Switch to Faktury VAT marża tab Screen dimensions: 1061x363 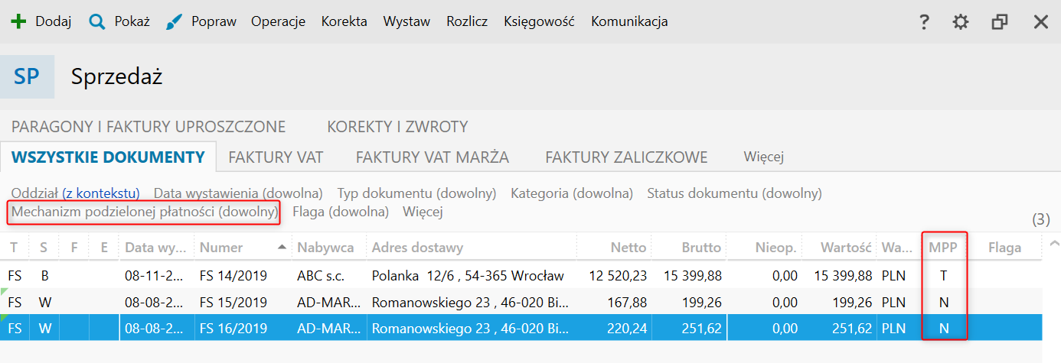pos(433,157)
